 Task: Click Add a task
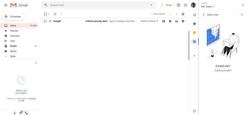pyautogui.click(x=210, y=15)
